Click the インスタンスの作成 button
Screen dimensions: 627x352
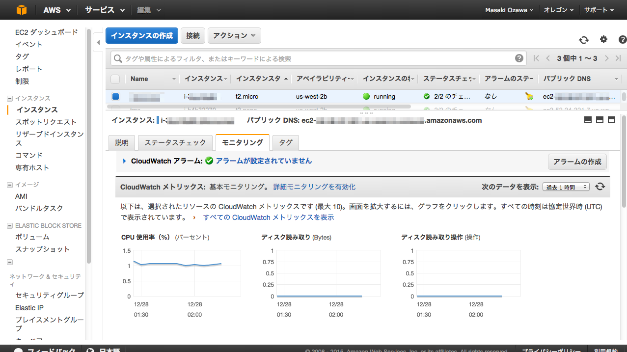(141, 35)
